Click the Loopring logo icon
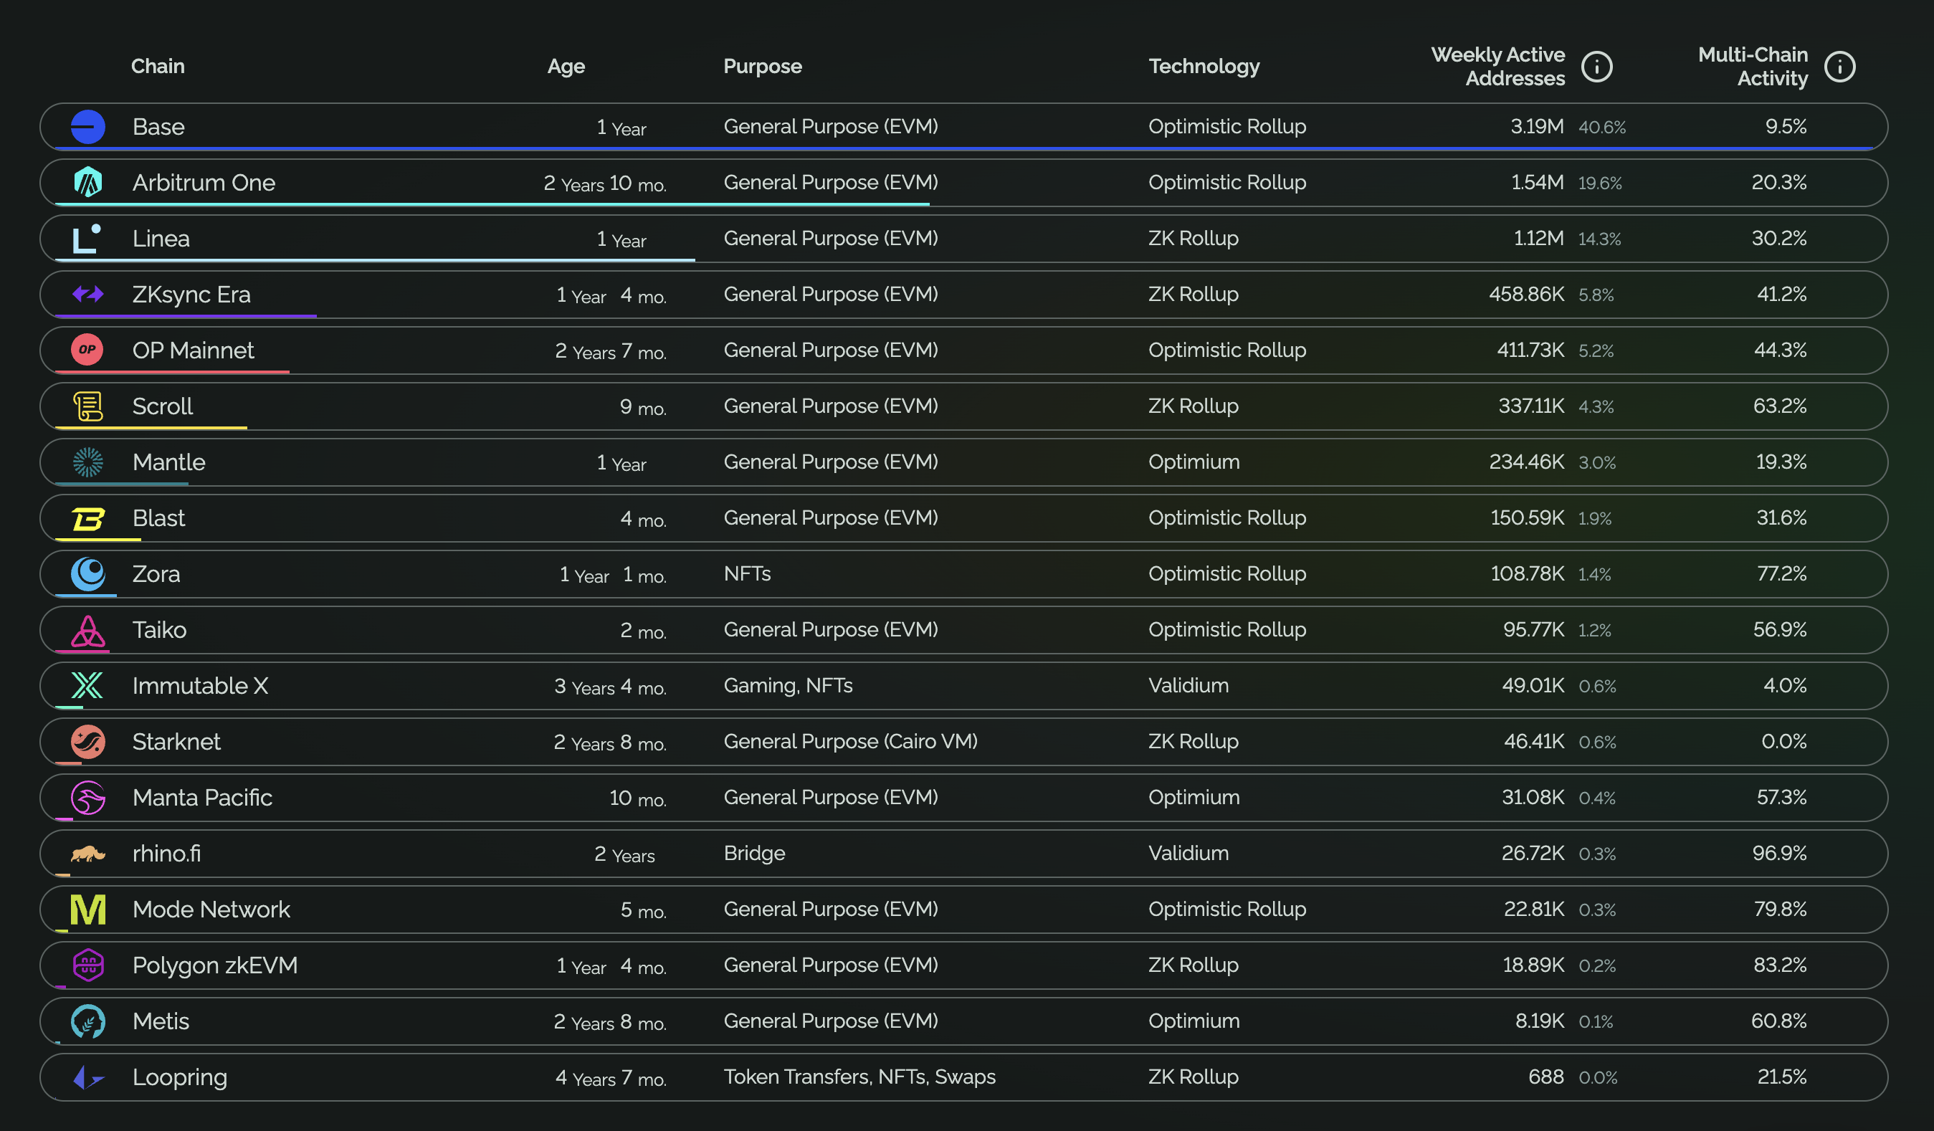The height and width of the screenshot is (1131, 1934). [87, 1077]
